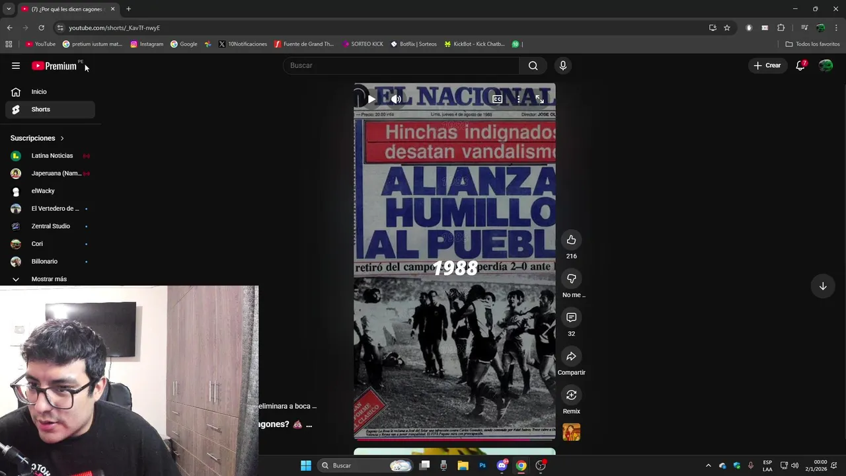Open the Inicio page in sidebar
The width and height of the screenshot is (846, 476).
pyautogui.click(x=50, y=92)
